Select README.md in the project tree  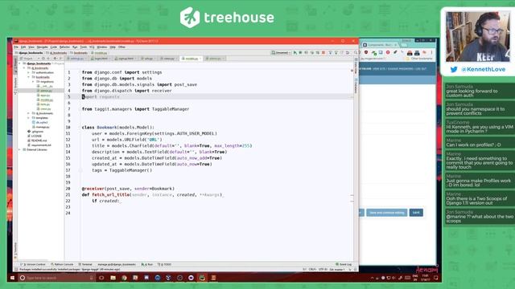[x=38, y=140]
